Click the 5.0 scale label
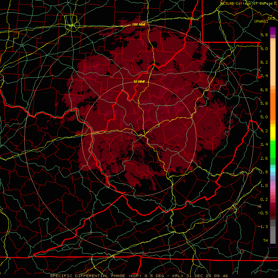This screenshot has width=278, height=278. (x=264, y=117)
